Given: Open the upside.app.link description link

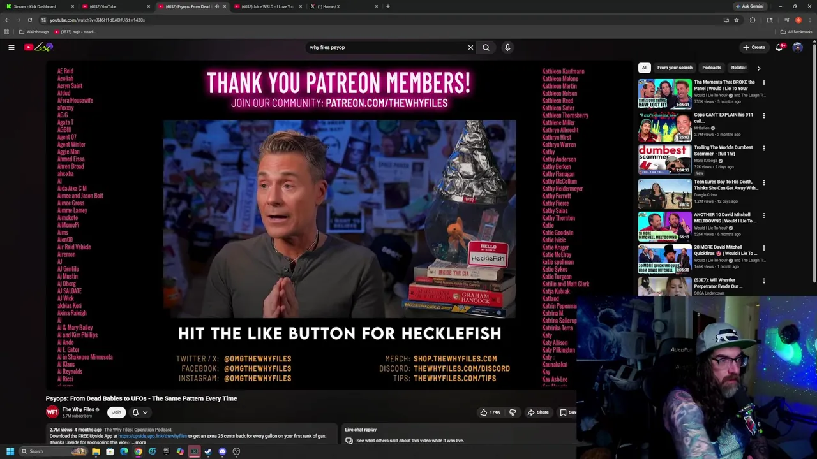Looking at the screenshot, I should tap(153, 436).
